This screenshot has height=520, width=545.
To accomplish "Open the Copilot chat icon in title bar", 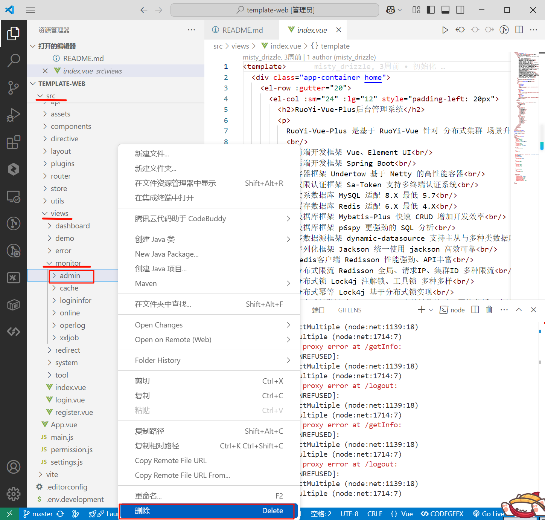I will [391, 10].
